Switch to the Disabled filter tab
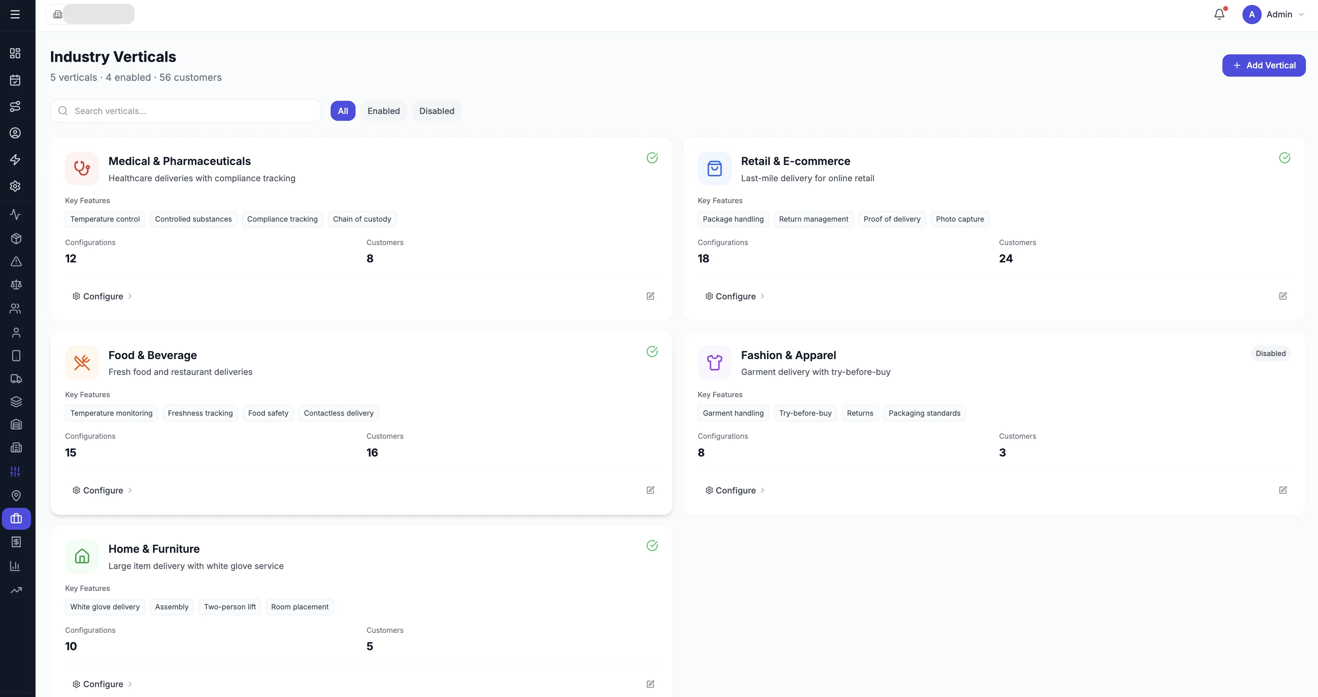The height and width of the screenshot is (697, 1318). [436, 111]
